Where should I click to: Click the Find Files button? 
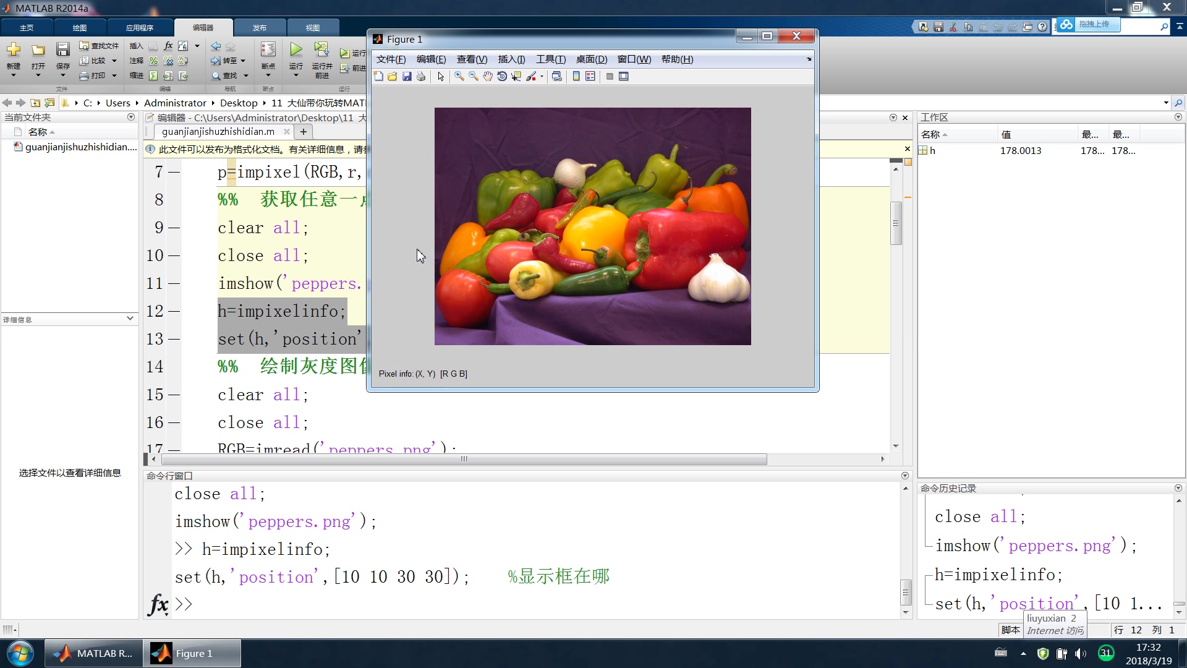[99, 46]
